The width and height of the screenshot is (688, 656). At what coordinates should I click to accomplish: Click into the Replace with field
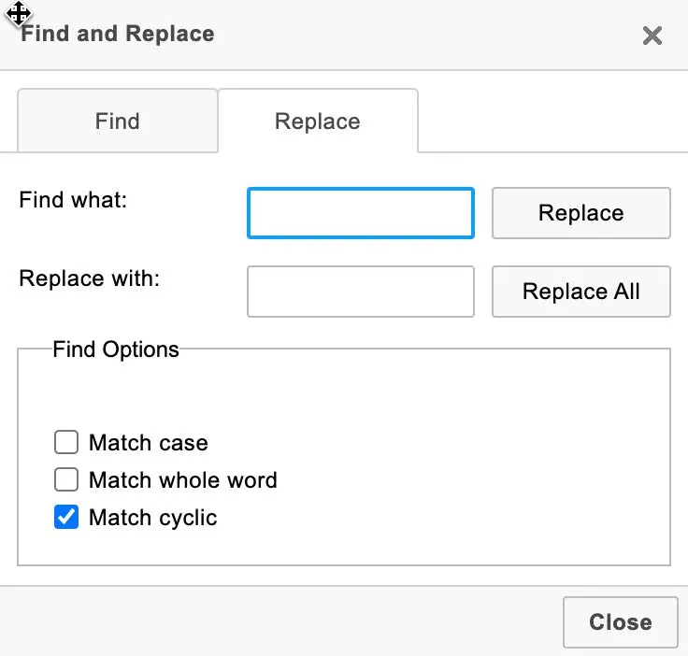pos(360,292)
